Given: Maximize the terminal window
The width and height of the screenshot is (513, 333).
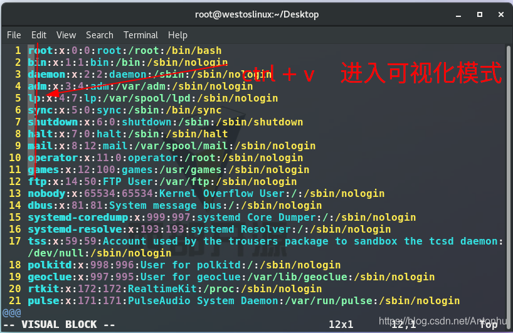Looking at the screenshot, I should click(480, 14).
